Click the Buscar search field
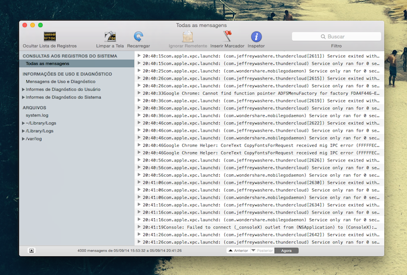Viewport: 407px width, 275px height. [x=336, y=37]
